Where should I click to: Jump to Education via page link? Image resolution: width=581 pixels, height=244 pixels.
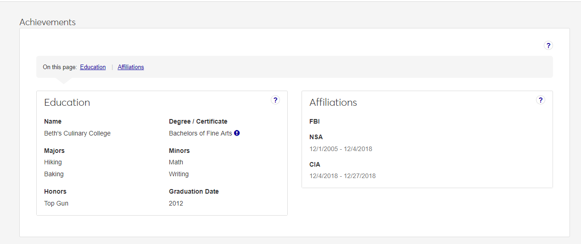pyautogui.click(x=93, y=67)
